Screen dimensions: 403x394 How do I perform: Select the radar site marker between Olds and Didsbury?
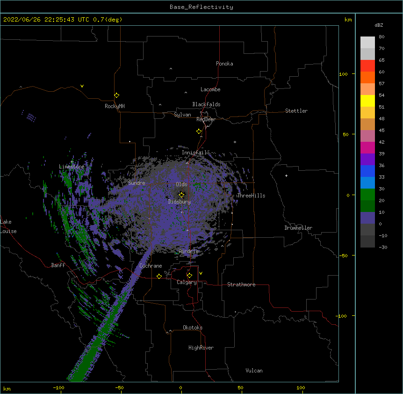181,195
